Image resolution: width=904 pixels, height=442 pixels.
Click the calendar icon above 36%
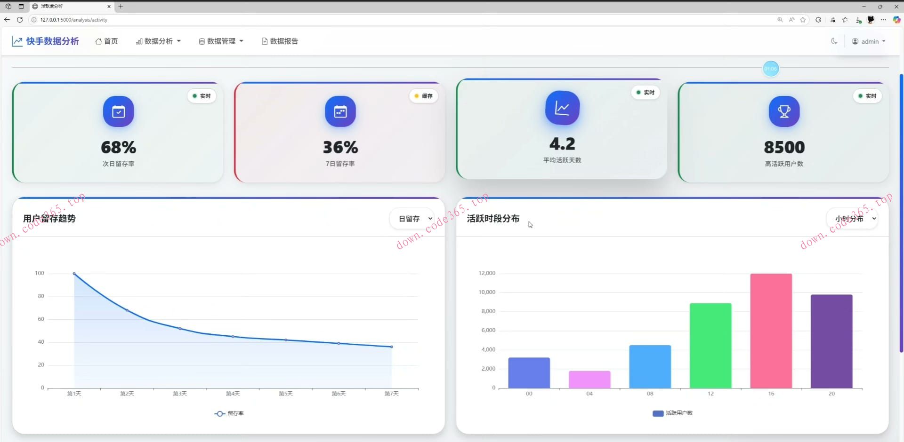coord(340,111)
